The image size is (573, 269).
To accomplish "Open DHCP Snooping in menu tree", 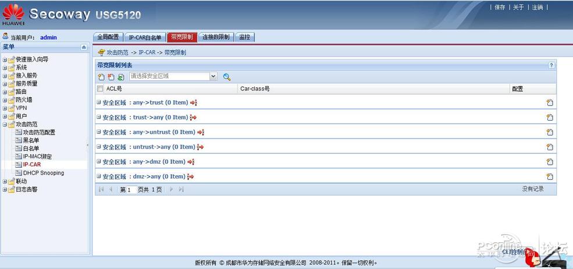I will coord(43,173).
